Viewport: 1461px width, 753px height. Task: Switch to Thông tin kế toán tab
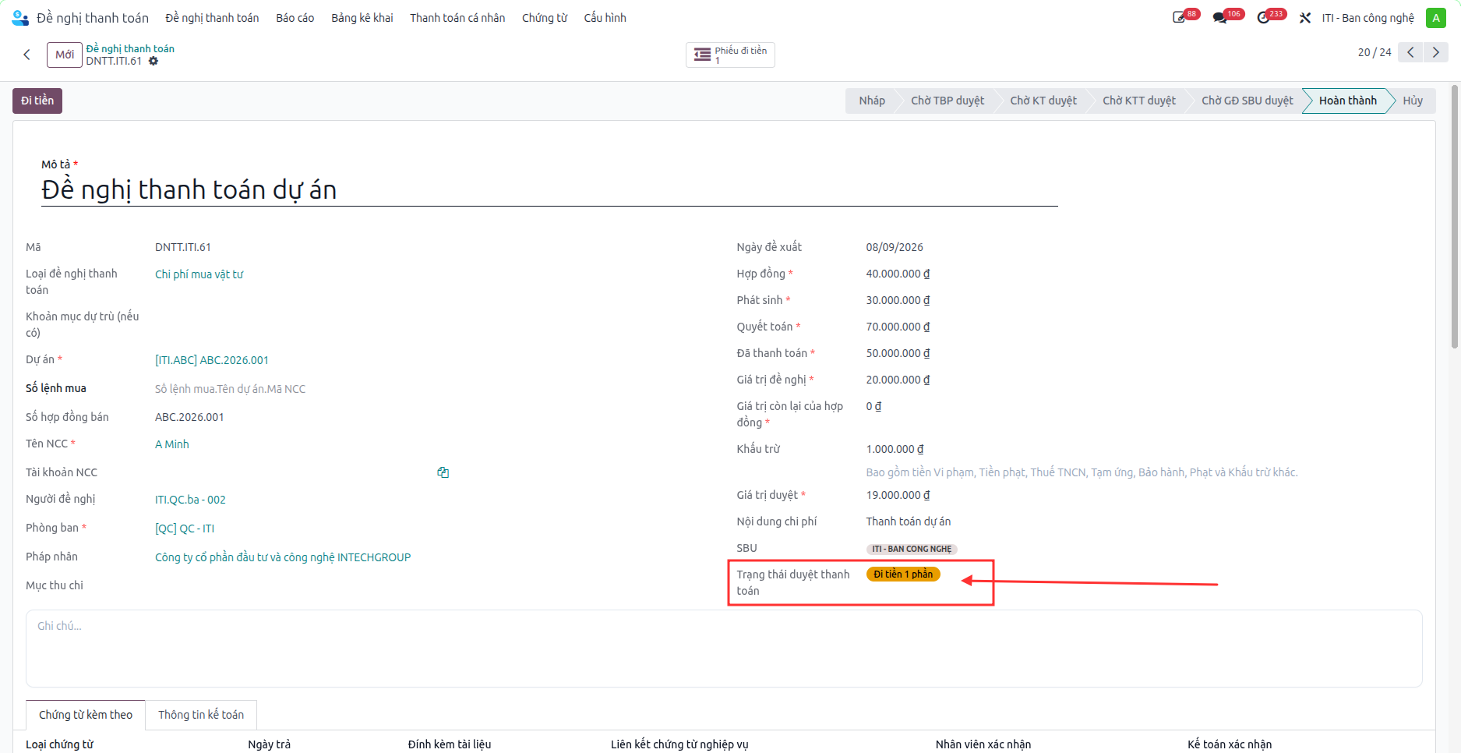click(201, 715)
